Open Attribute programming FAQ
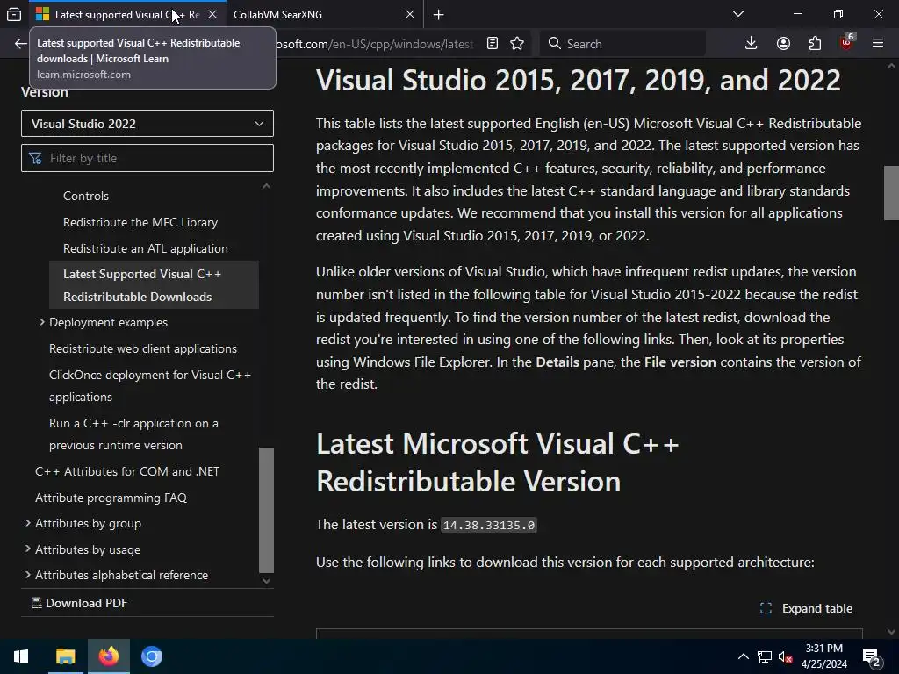Image resolution: width=899 pixels, height=674 pixels. tap(111, 498)
